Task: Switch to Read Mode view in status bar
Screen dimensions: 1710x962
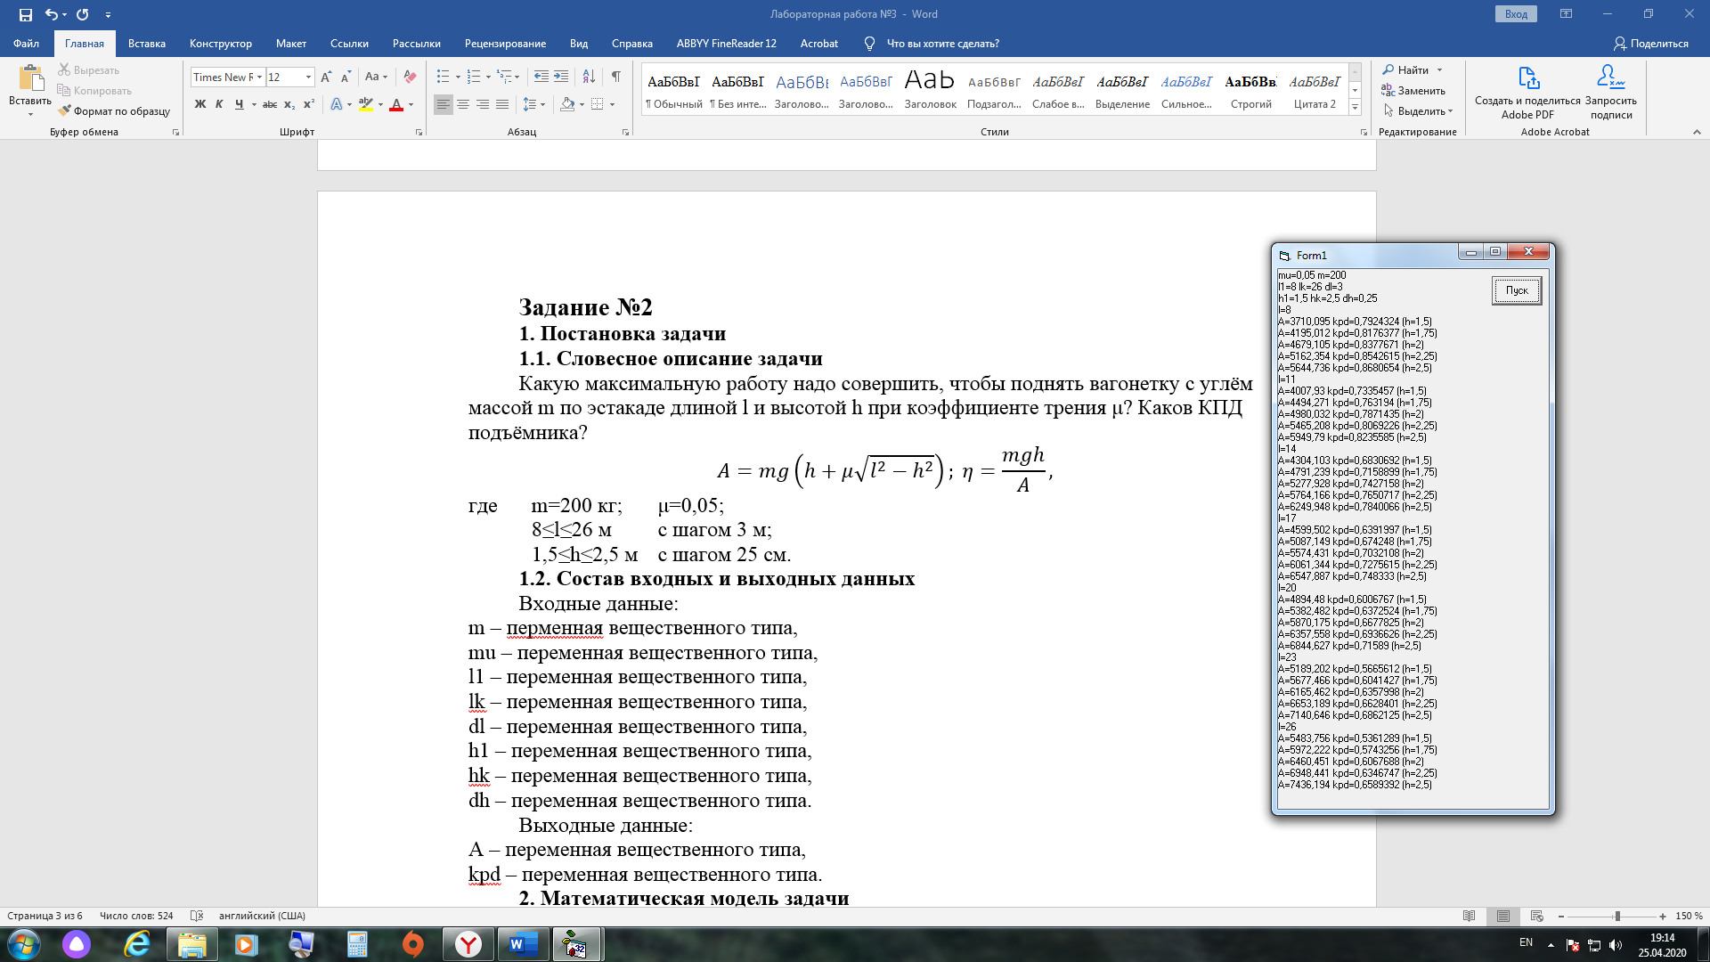Action: click(x=1470, y=916)
